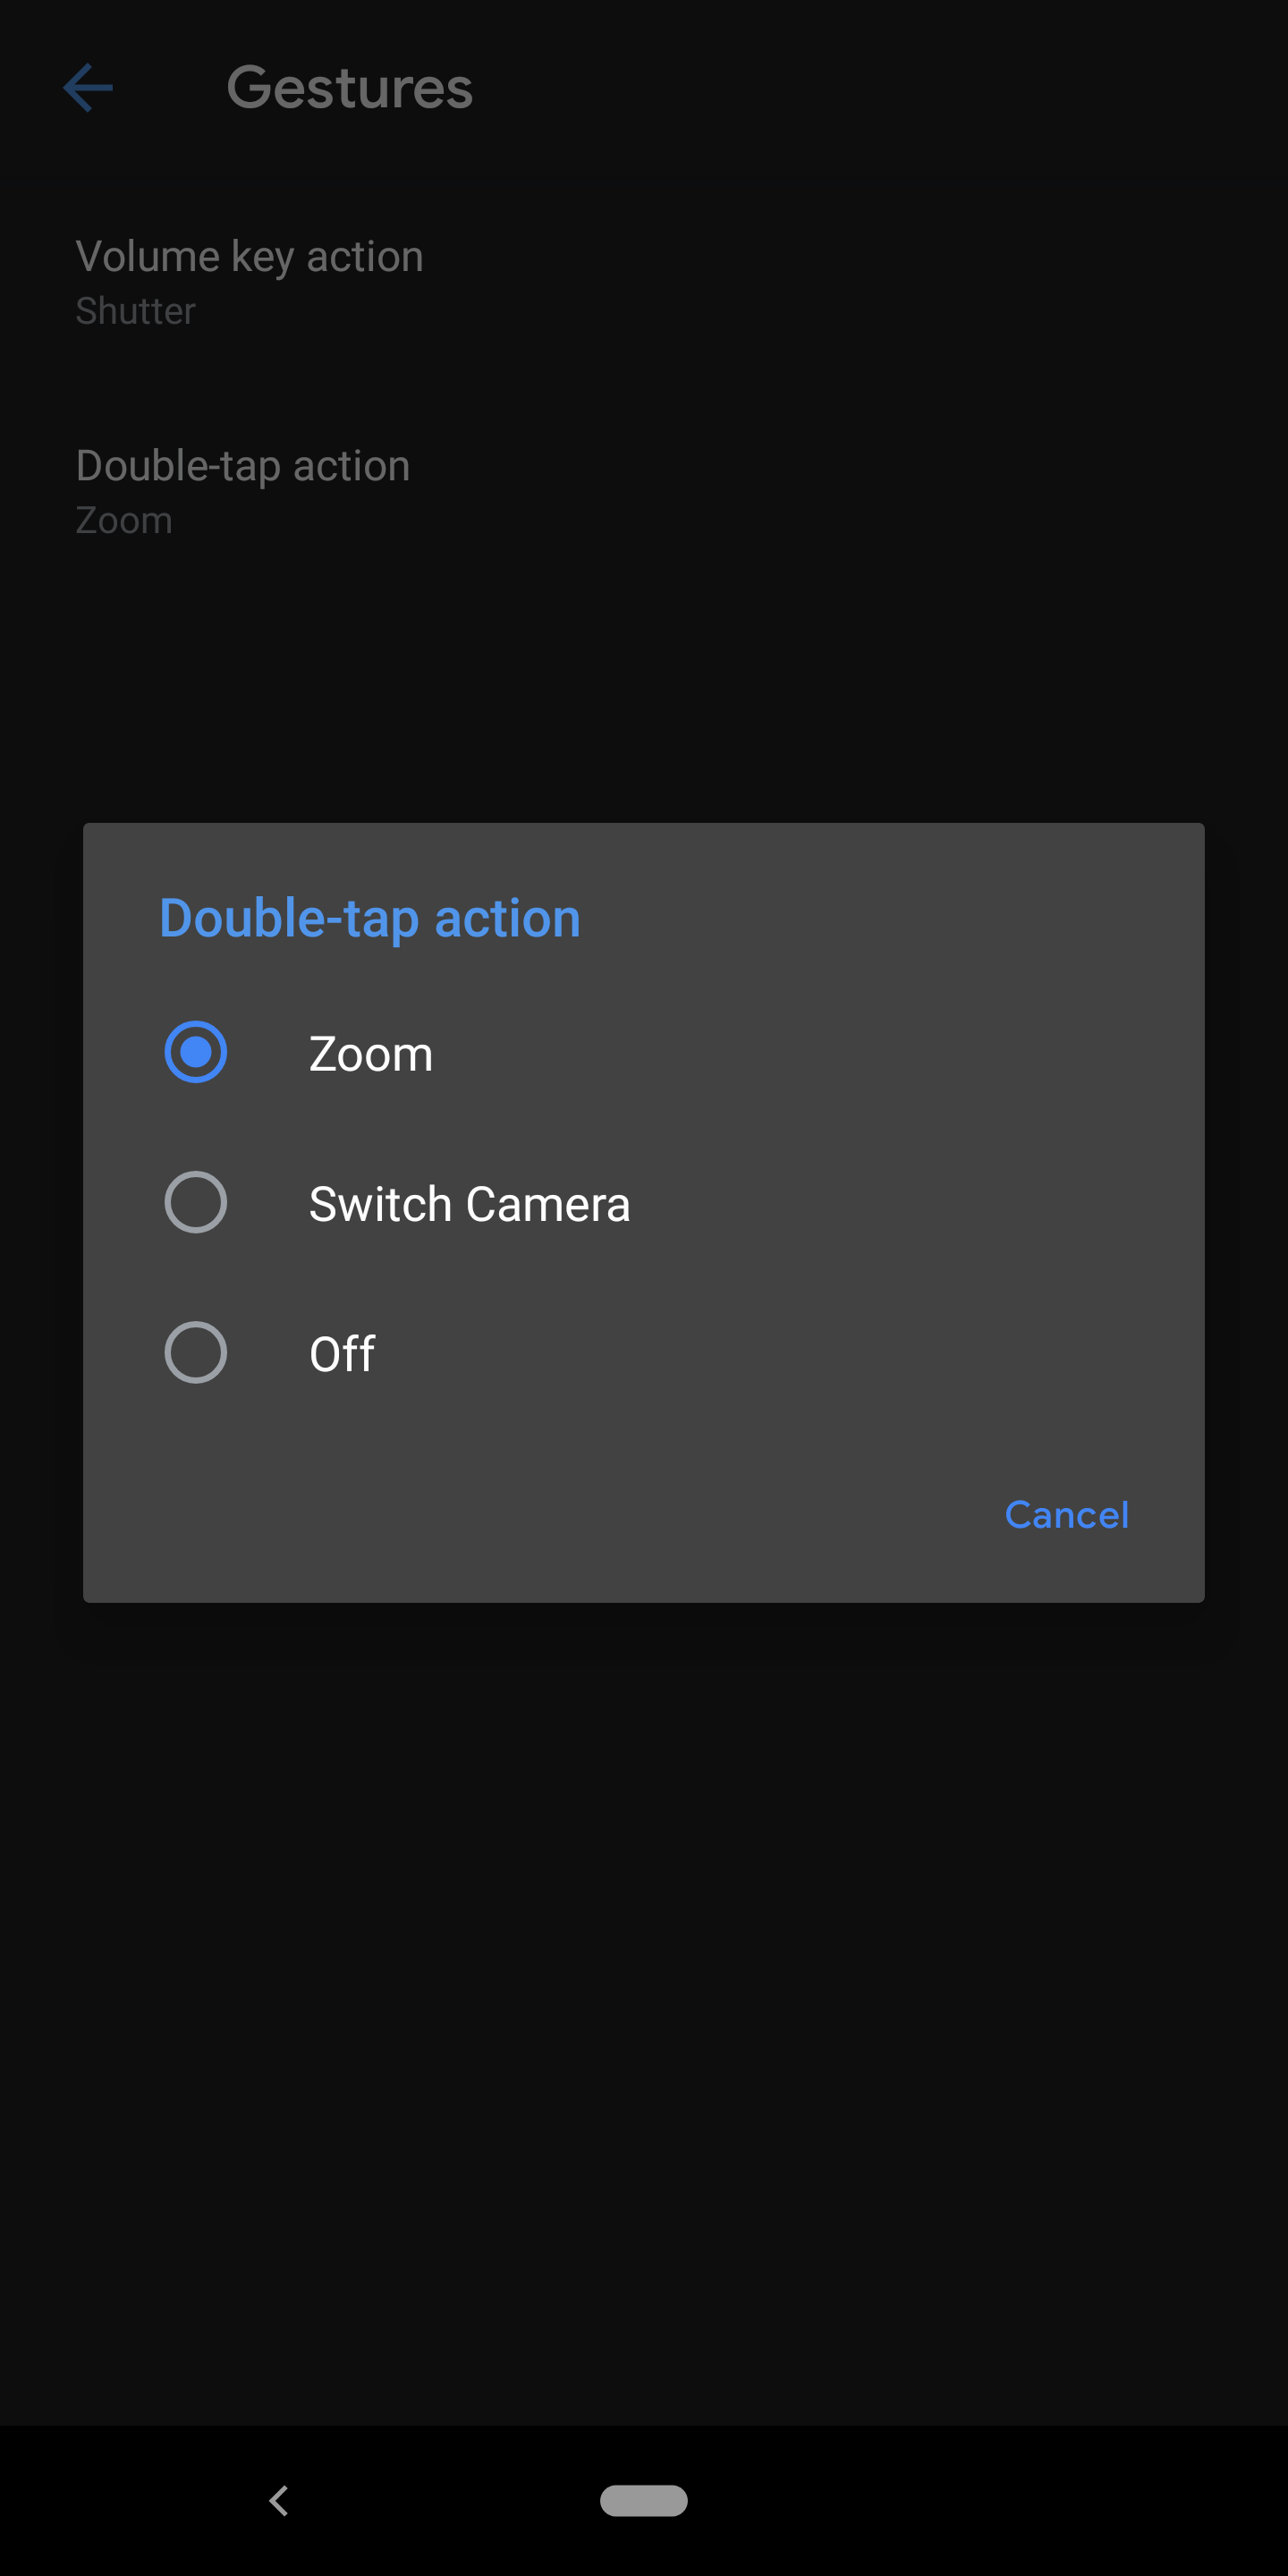Select the Switch Camera radio button
Screen dimensions: 1288x2576
(x=195, y=1202)
